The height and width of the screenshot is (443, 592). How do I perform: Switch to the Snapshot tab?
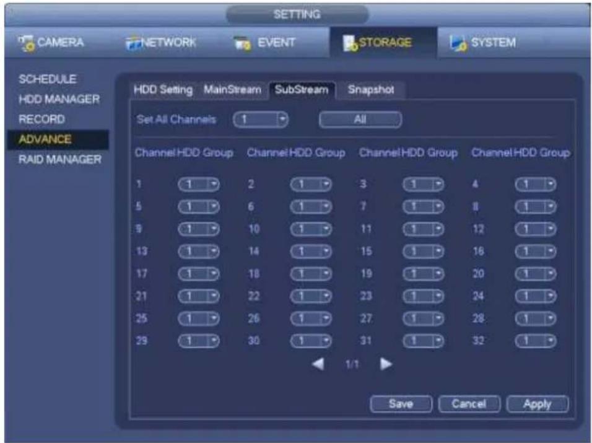[371, 90]
